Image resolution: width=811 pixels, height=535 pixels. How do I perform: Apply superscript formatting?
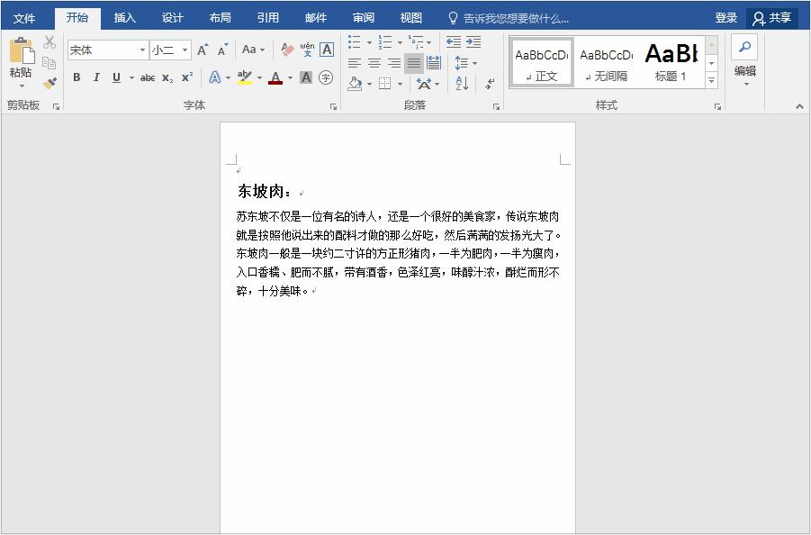186,79
